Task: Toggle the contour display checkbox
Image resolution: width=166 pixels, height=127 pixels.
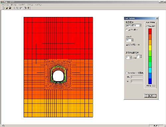Action: click(127, 30)
